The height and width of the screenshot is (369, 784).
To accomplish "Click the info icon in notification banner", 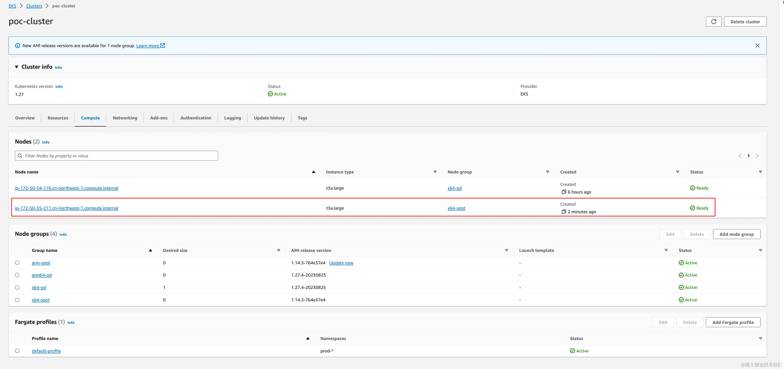I will pyautogui.click(x=18, y=46).
